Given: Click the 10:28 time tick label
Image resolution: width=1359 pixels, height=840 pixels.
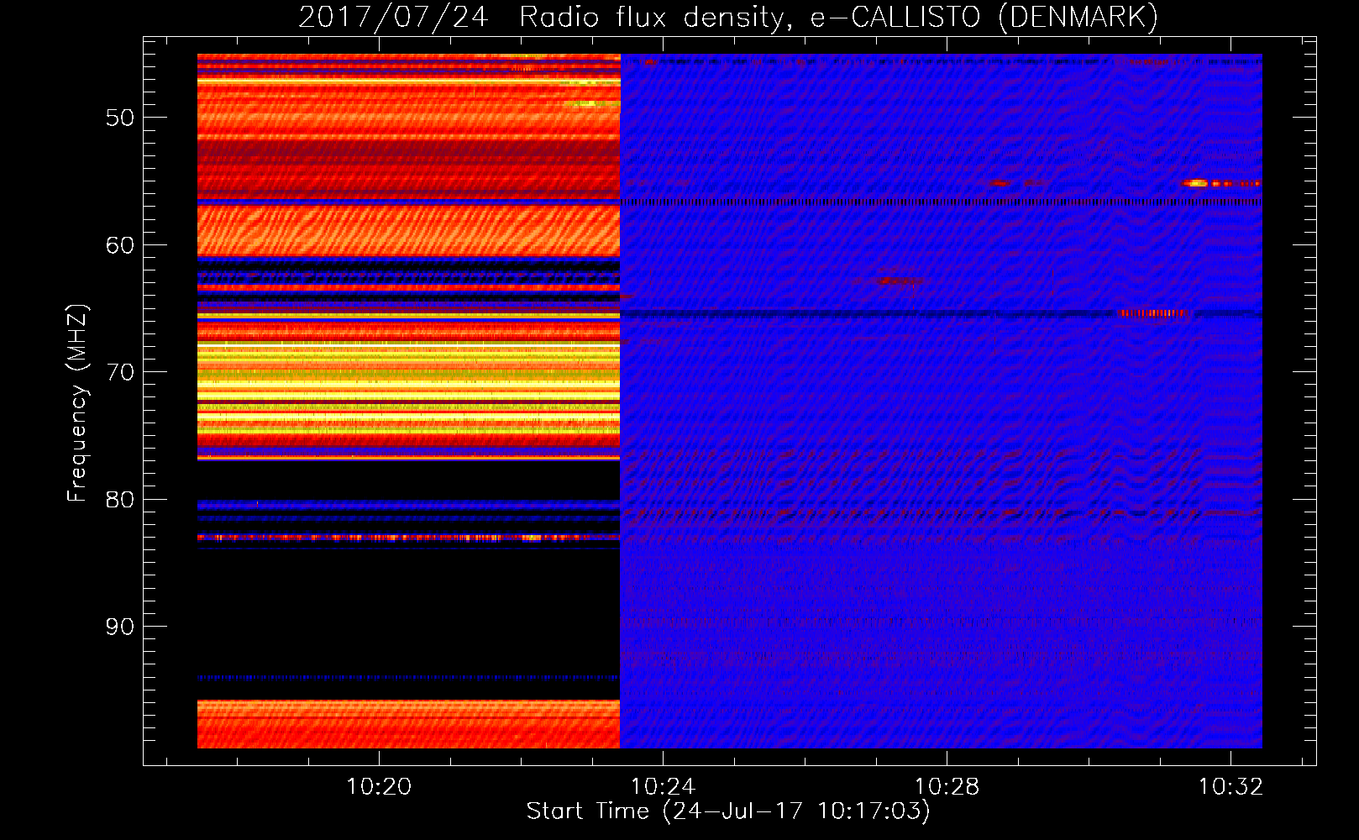Looking at the screenshot, I should (x=947, y=786).
